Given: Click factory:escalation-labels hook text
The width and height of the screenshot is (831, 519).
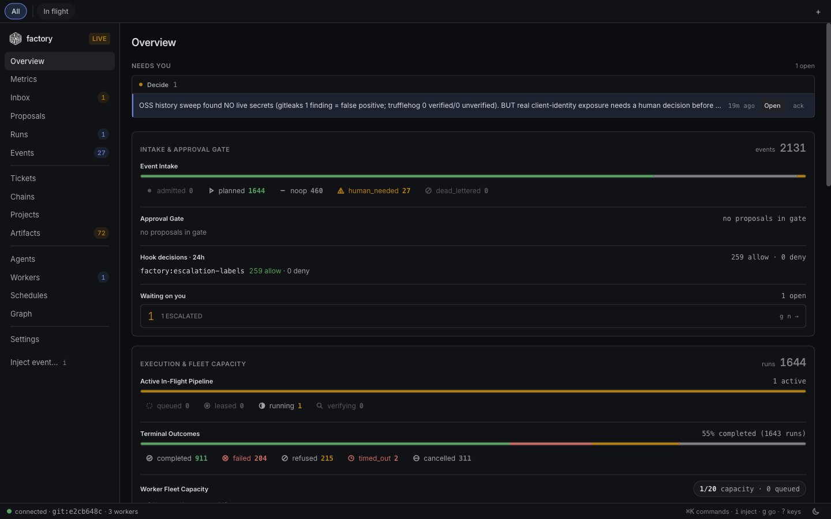Looking at the screenshot, I should point(192,271).
